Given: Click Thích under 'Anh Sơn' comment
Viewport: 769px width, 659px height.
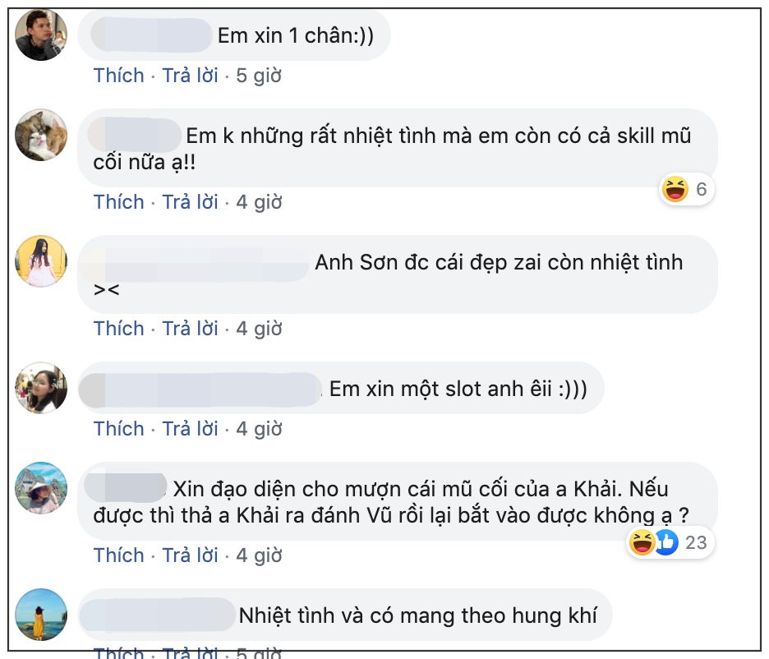Looking at the screenshot, I should [x=118, y=329].
